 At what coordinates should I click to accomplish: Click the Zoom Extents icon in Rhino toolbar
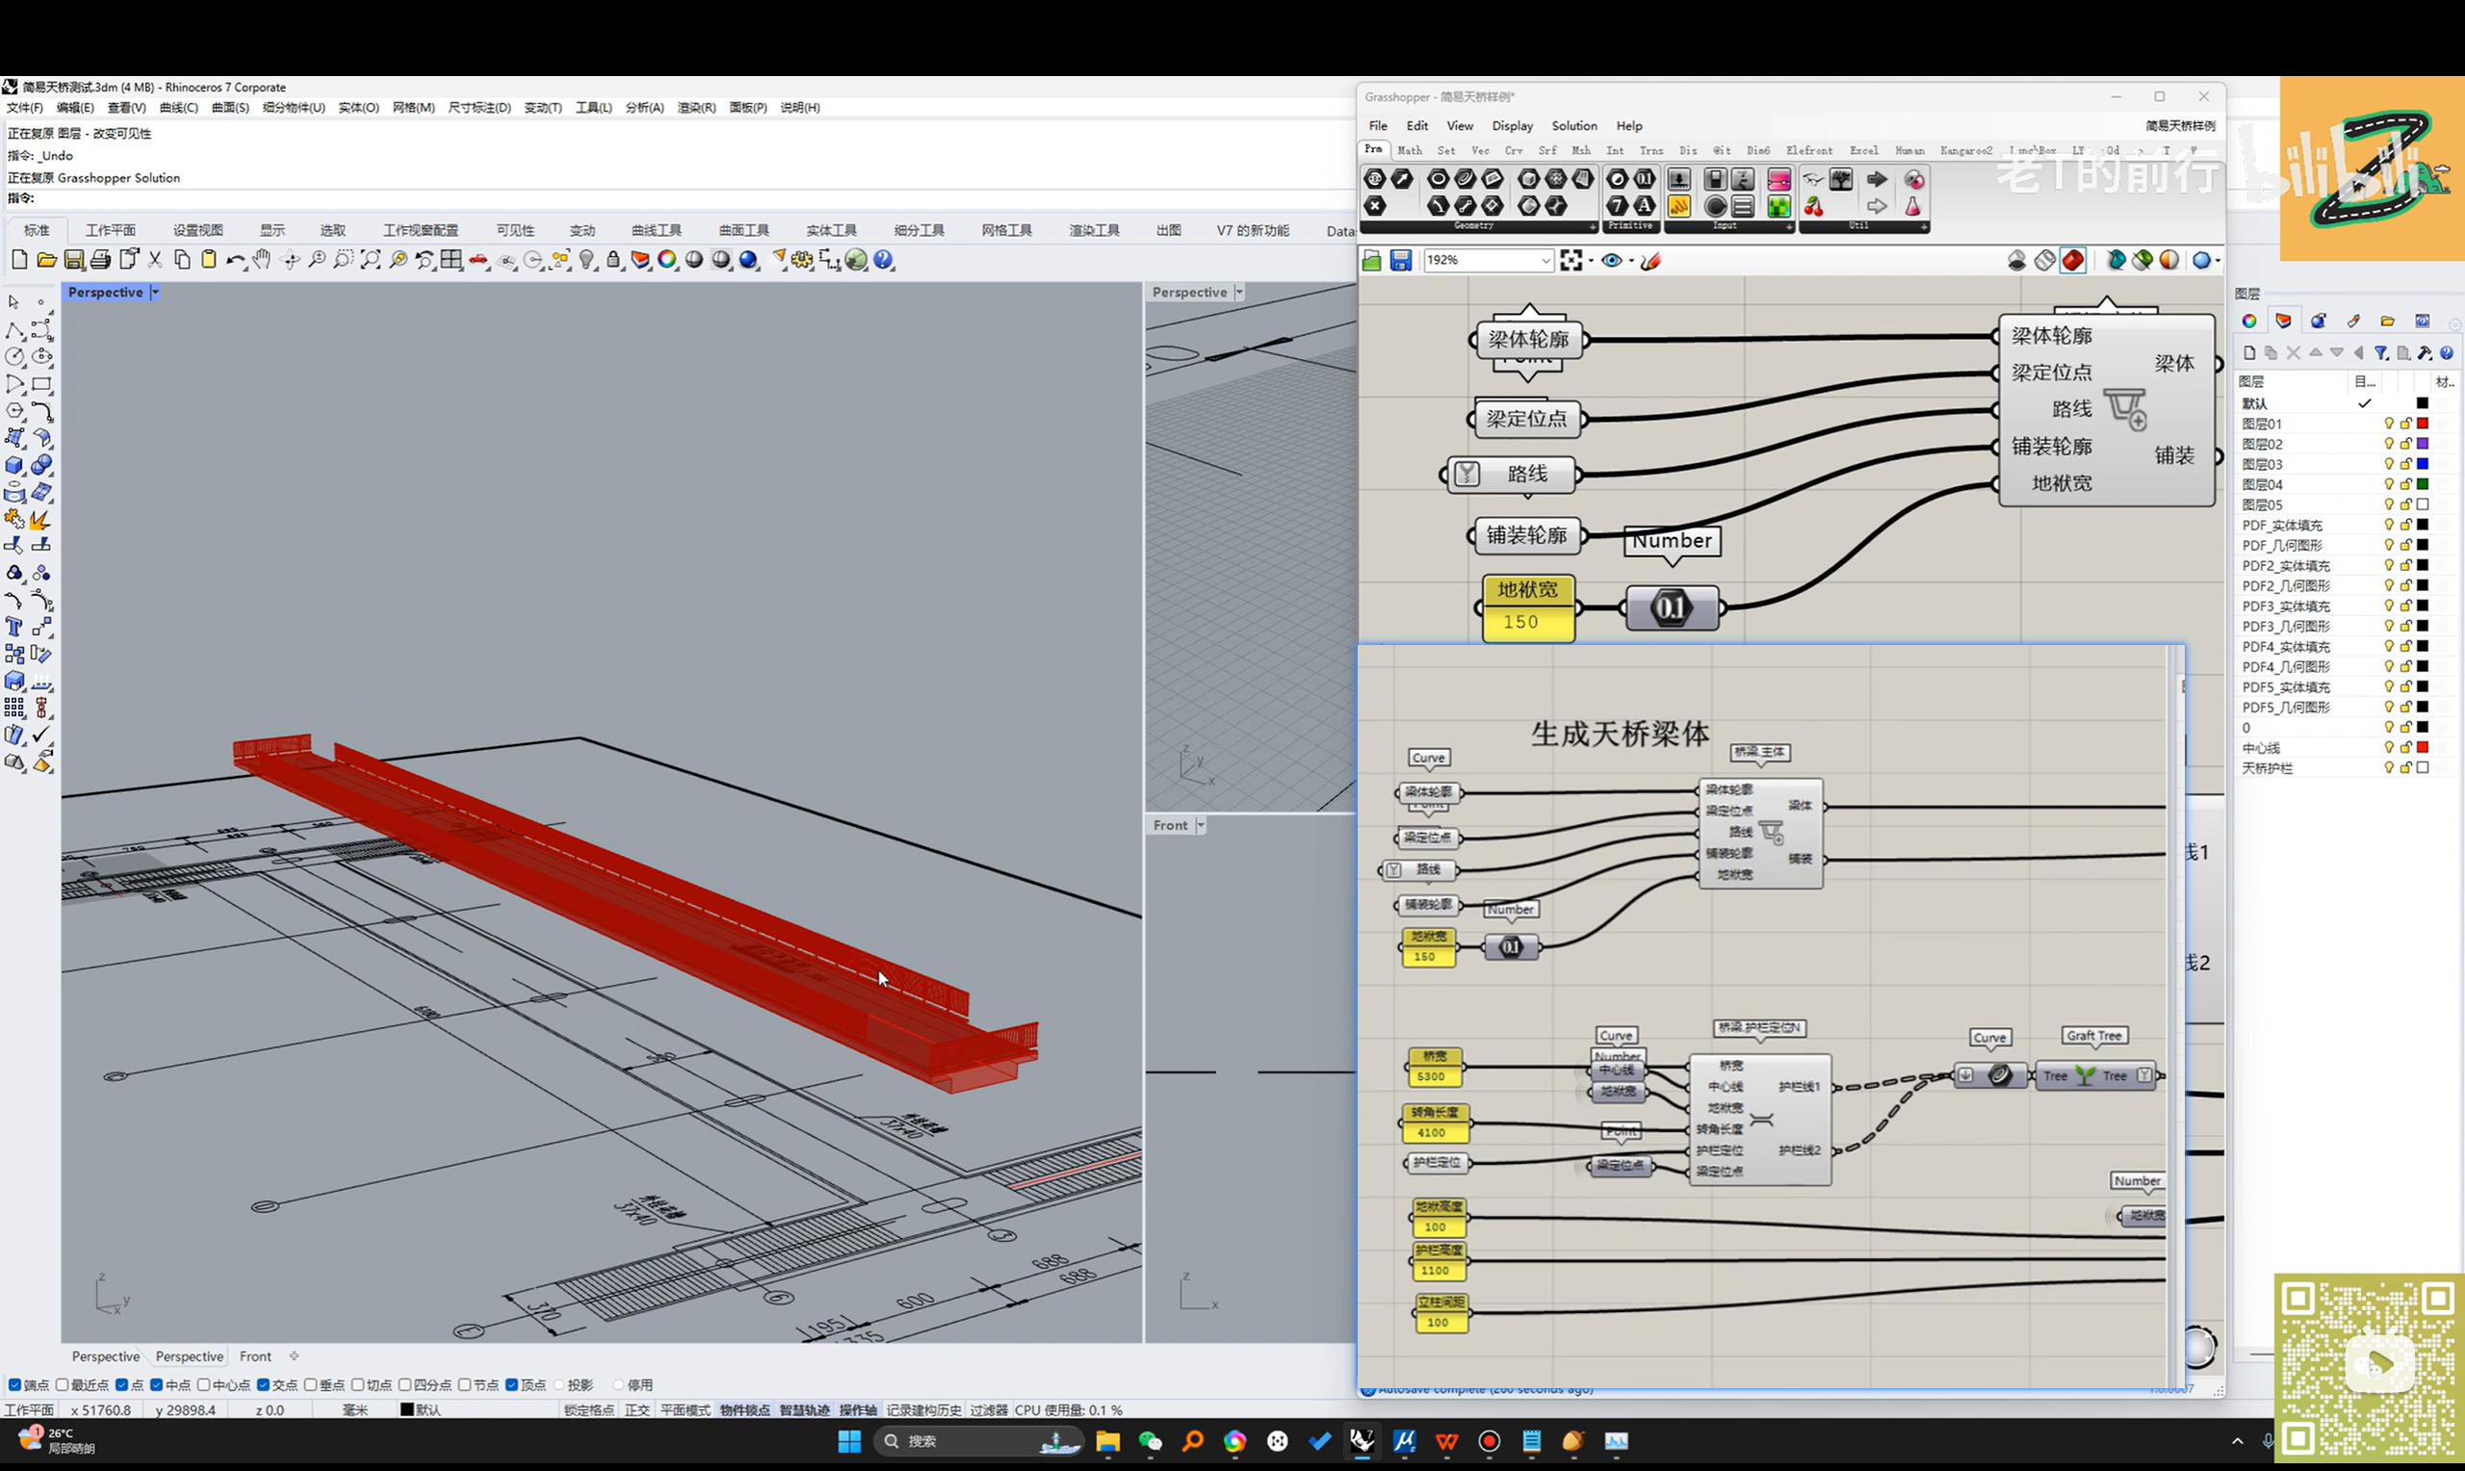(370, 260)
